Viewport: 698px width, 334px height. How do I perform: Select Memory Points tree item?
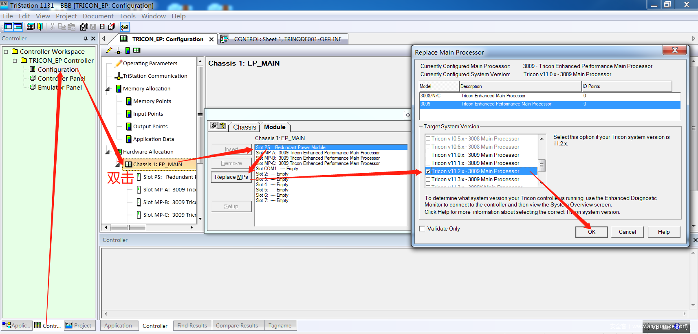tap(152, 101)
